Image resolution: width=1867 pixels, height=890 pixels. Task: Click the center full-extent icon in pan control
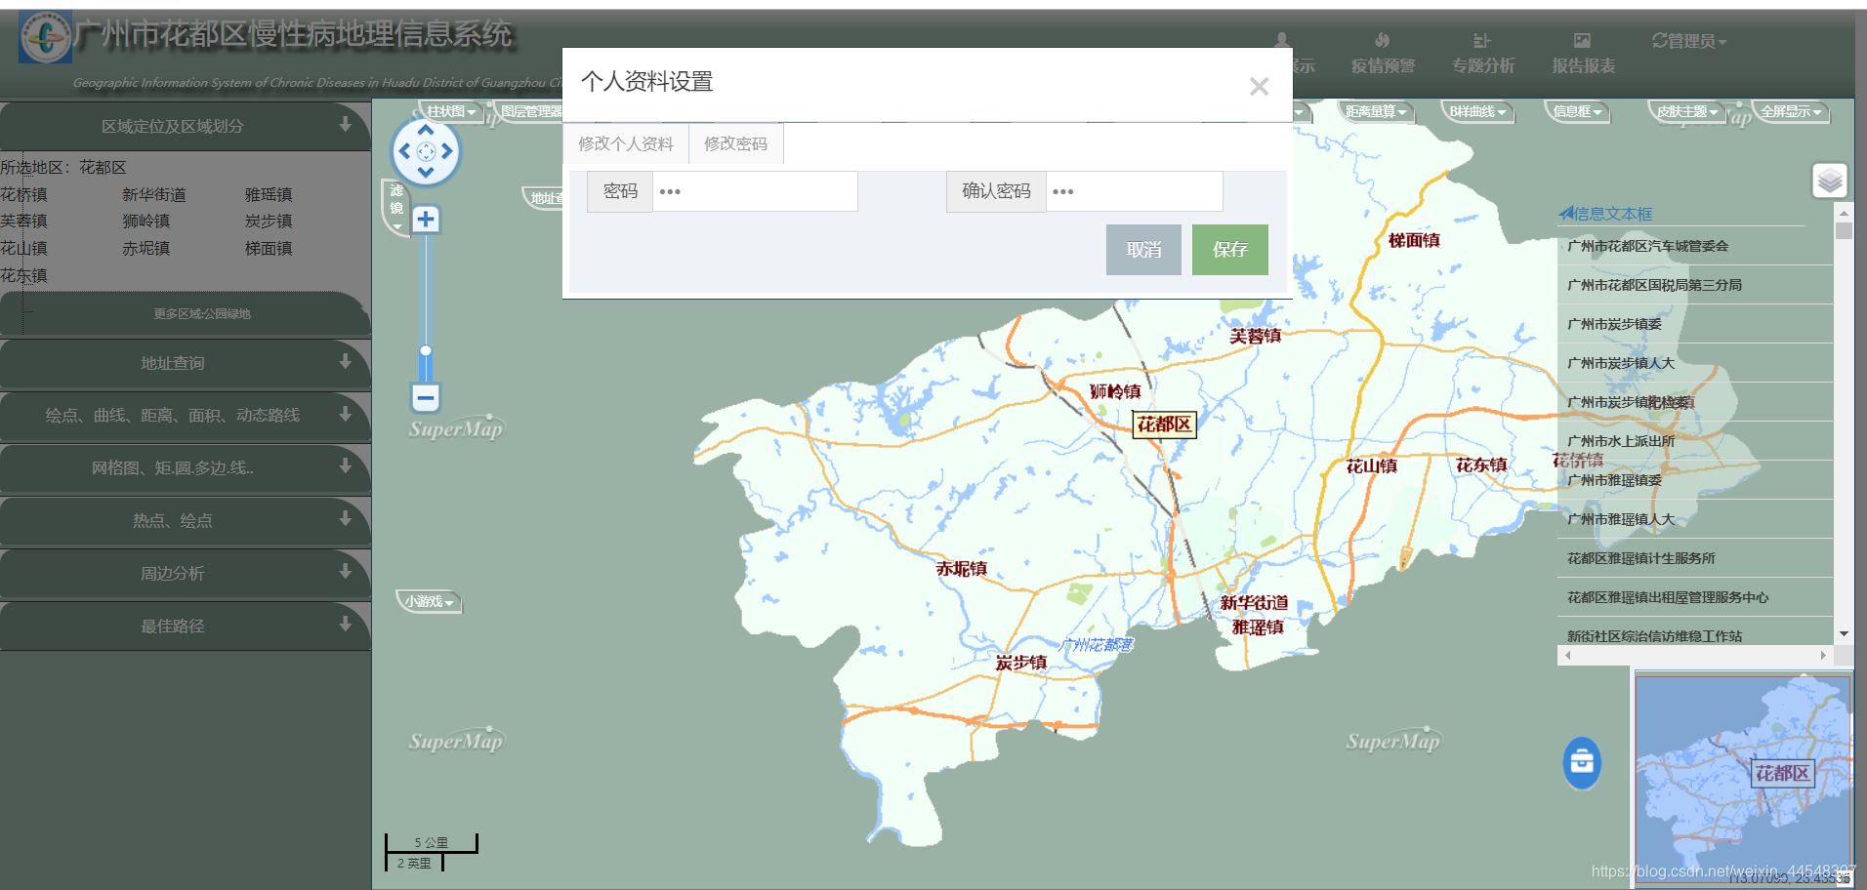click(426, 151)
